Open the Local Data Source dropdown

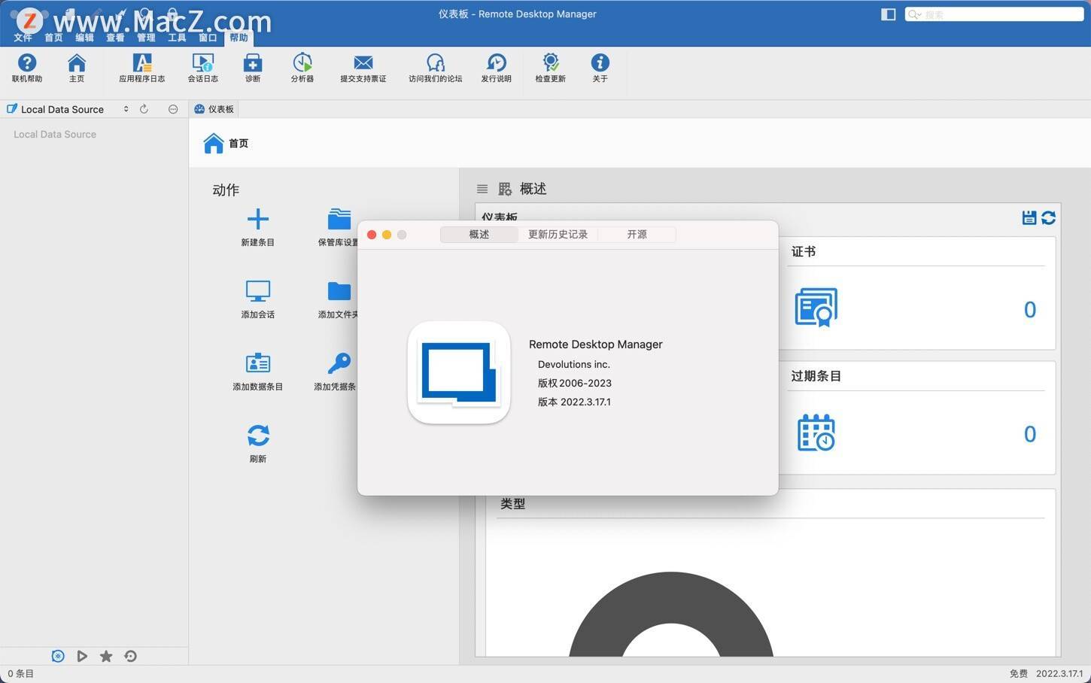pyautogui.click(x=126, y=109)
